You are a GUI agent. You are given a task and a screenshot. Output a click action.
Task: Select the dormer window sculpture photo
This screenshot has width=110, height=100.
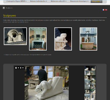15,36
